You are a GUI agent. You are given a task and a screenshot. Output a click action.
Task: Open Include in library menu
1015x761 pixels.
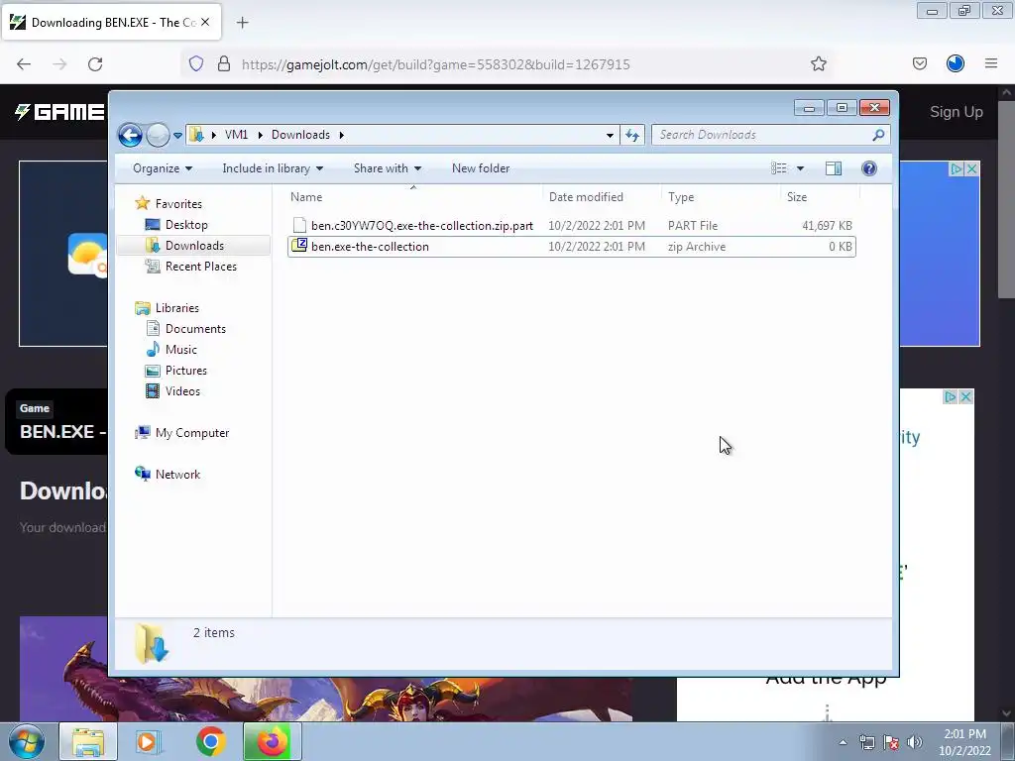click(273, 168)
